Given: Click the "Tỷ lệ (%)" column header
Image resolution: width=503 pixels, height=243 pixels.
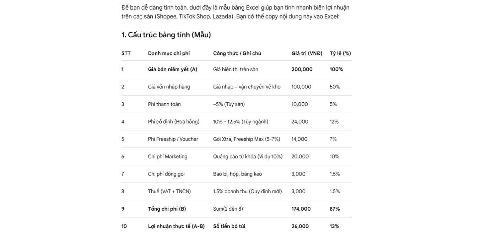Looking at the screenshot, I should pyautogui.click(x=340, y=53).
